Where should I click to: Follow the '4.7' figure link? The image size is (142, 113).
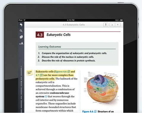pos(37,75)
